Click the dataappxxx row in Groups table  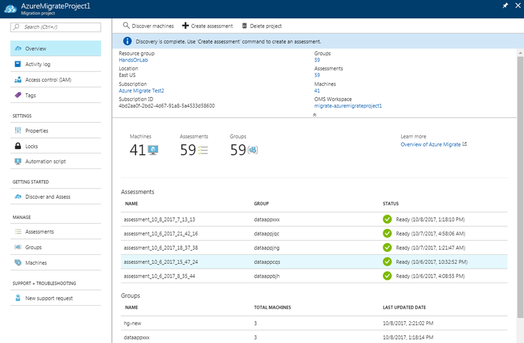[x=314, y=337]
